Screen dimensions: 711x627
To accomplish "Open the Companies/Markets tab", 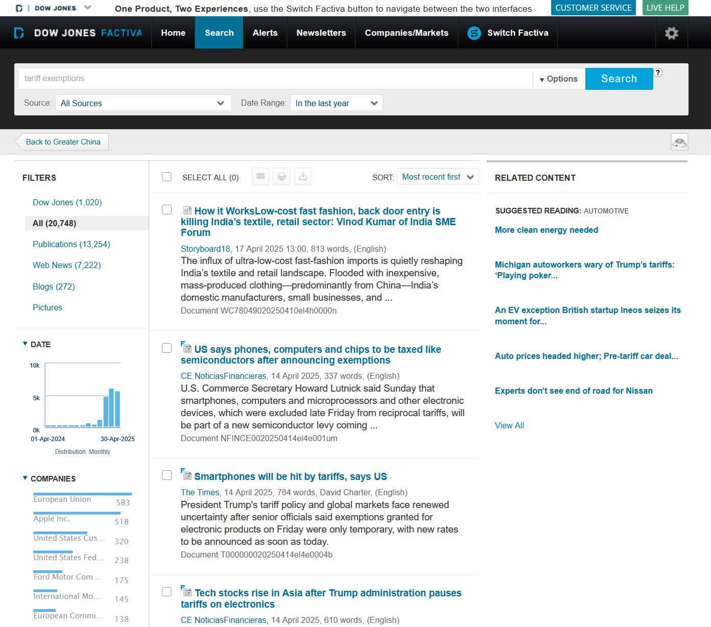I will tap(407, 33).
